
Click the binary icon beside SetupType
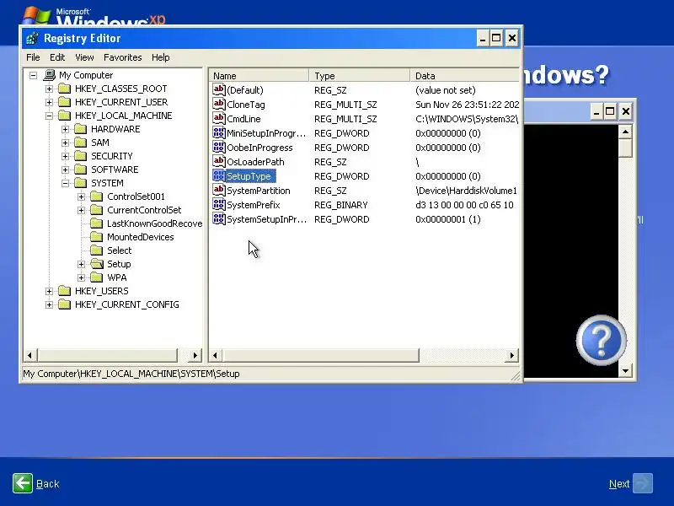(219, 176)
